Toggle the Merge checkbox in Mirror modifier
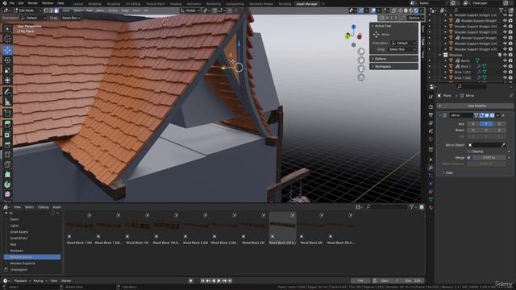This screenshot has width=516, height=290. 468,158
